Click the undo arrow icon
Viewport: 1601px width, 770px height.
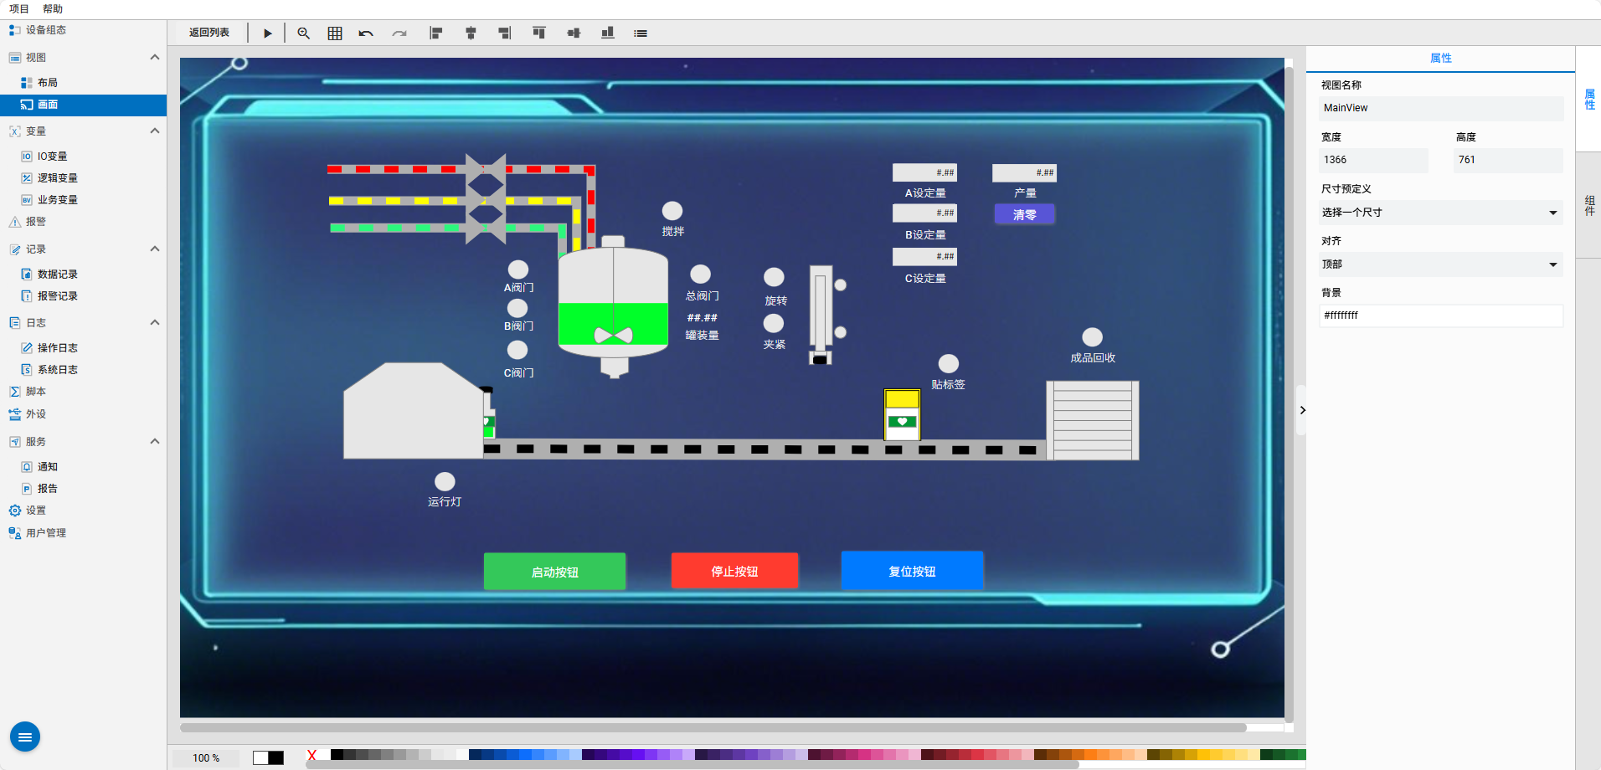[x=366, y=33]
